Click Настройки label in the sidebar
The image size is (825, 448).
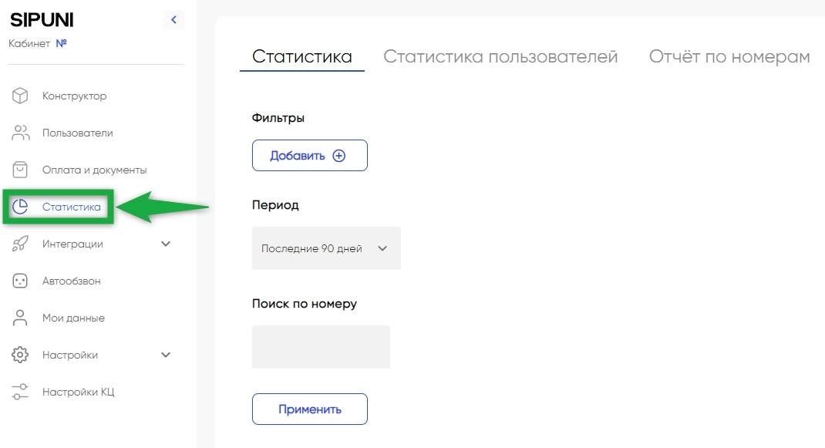point(70,355)
